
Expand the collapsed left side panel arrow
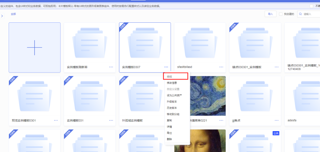pyautogui.click(x=2, y=16)
